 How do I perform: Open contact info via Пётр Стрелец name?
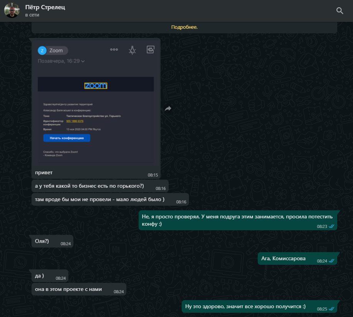(x=45, y=7)
